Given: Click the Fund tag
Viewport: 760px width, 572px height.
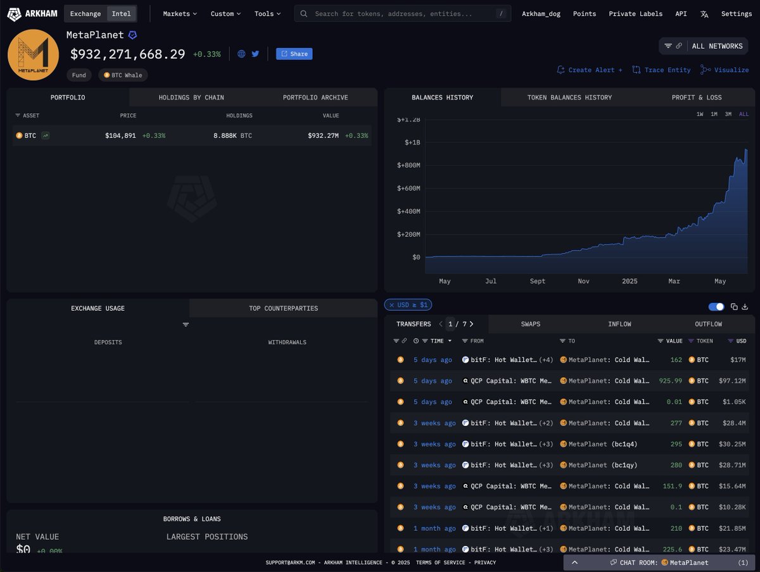Looking at the screenshot, I should click(79, 75).
